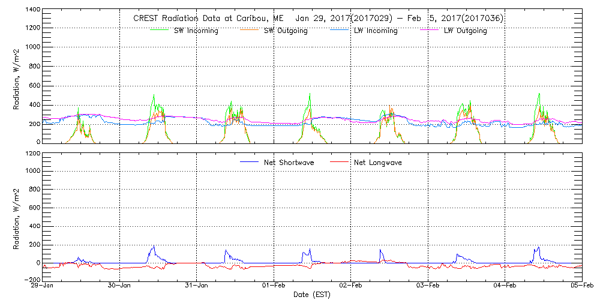Select the 01-Feb x-axis label
600x300 pixels.
click(274, 286)
